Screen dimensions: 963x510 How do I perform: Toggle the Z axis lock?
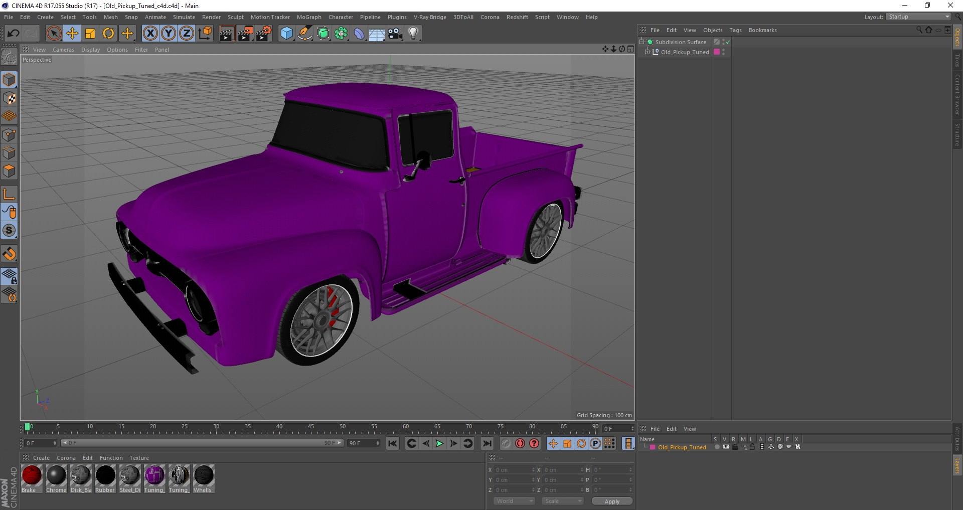click(x=187, y=34)
